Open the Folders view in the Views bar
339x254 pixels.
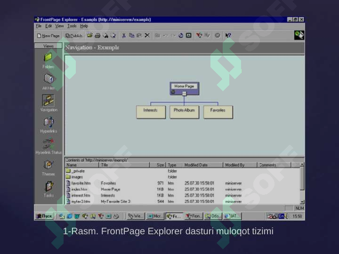click(x=48, y=61)
